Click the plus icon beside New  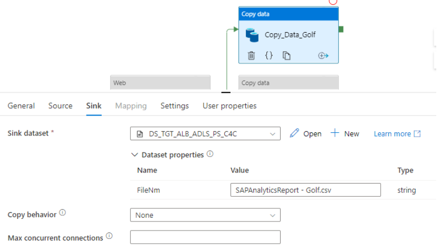(x=334, y=133)
